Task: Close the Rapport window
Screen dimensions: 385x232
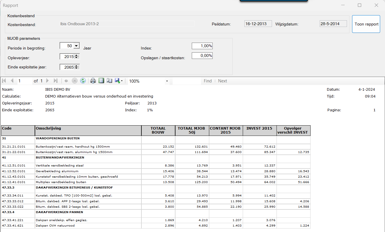Action: 376,5
